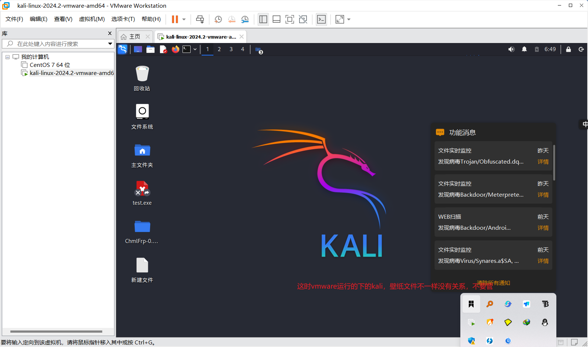Screen dimensions: 588x347
Task: Take a snapshot of this virtual machine
Action: pos(218,19)
